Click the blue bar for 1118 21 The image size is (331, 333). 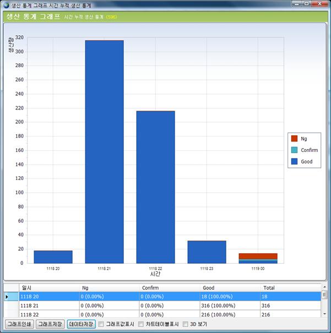(x=104, y=151)
